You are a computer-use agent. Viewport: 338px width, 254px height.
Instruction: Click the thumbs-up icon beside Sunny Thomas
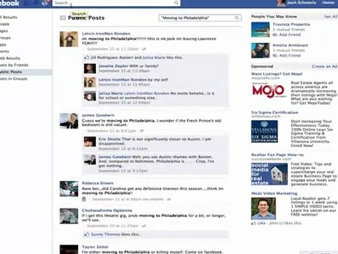87,234
